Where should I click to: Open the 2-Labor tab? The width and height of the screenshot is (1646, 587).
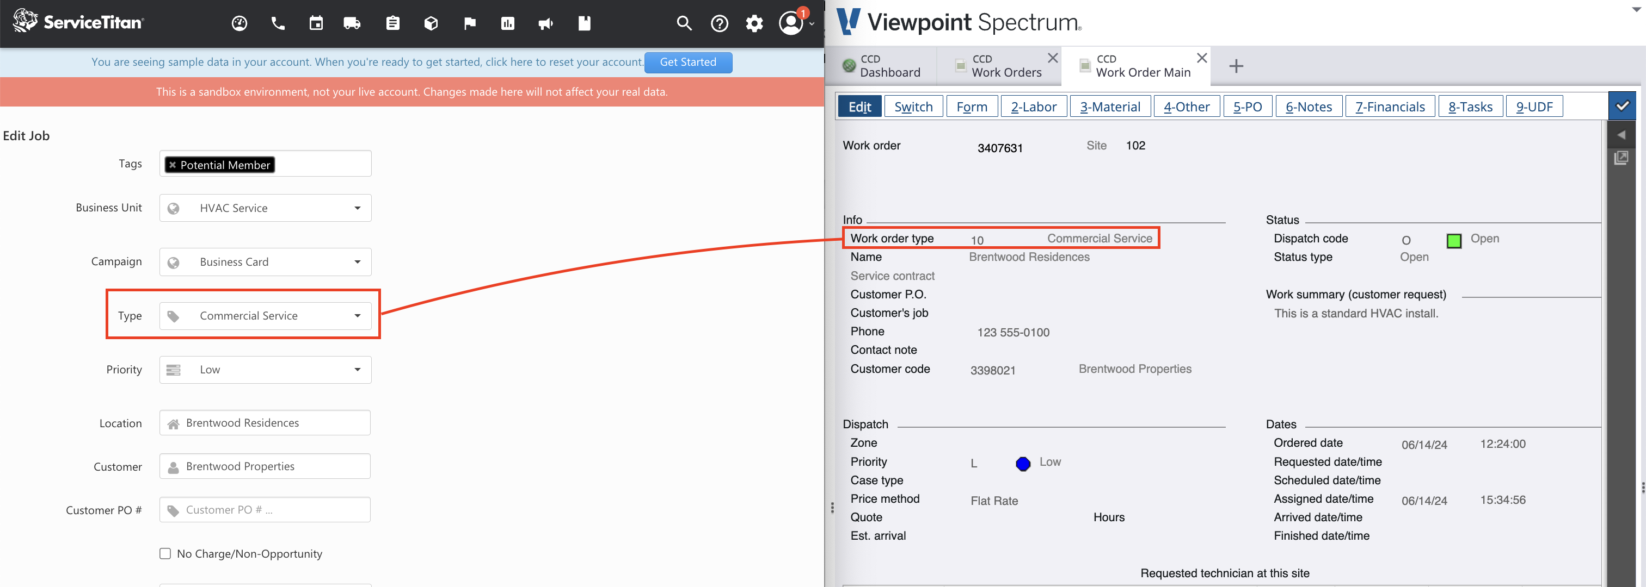coord(1034,107)
